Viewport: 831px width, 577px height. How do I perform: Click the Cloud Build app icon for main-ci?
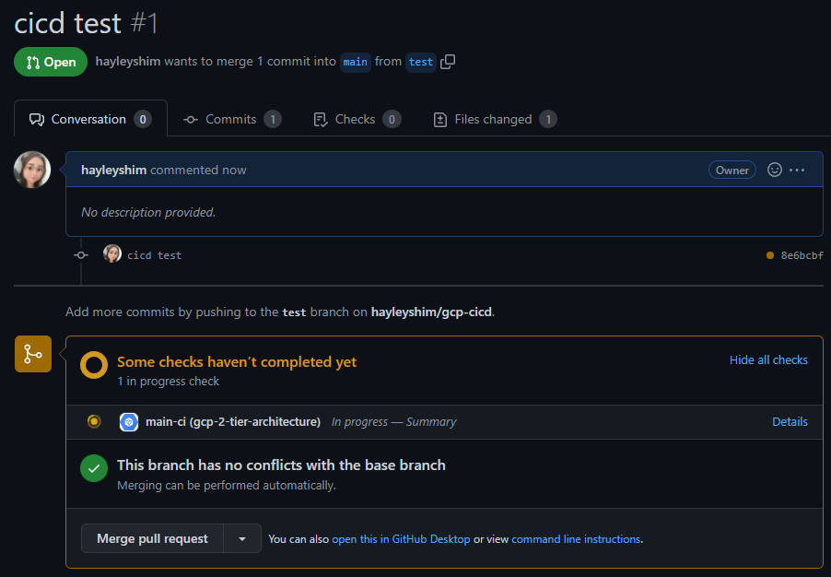[129, 421]
